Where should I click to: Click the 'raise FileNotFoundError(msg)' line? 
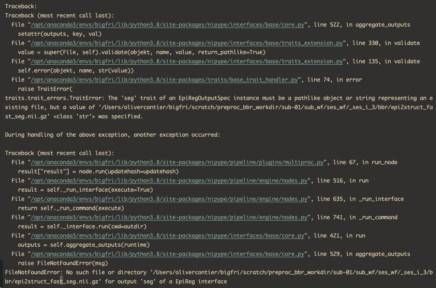[x=63, y=263]
